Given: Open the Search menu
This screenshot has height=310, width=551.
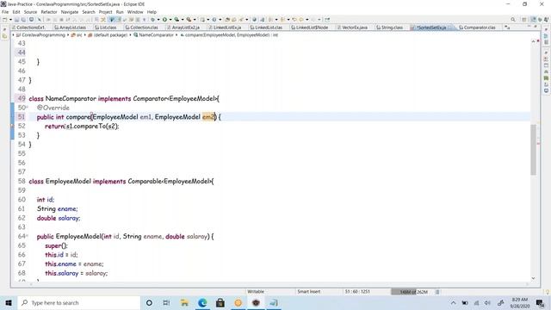Looking at the screenshot, I should (89, 12).
